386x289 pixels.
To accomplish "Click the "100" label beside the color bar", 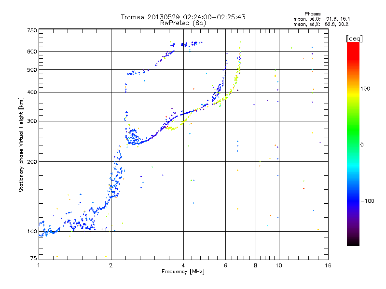I will click(x=365, y=89).
